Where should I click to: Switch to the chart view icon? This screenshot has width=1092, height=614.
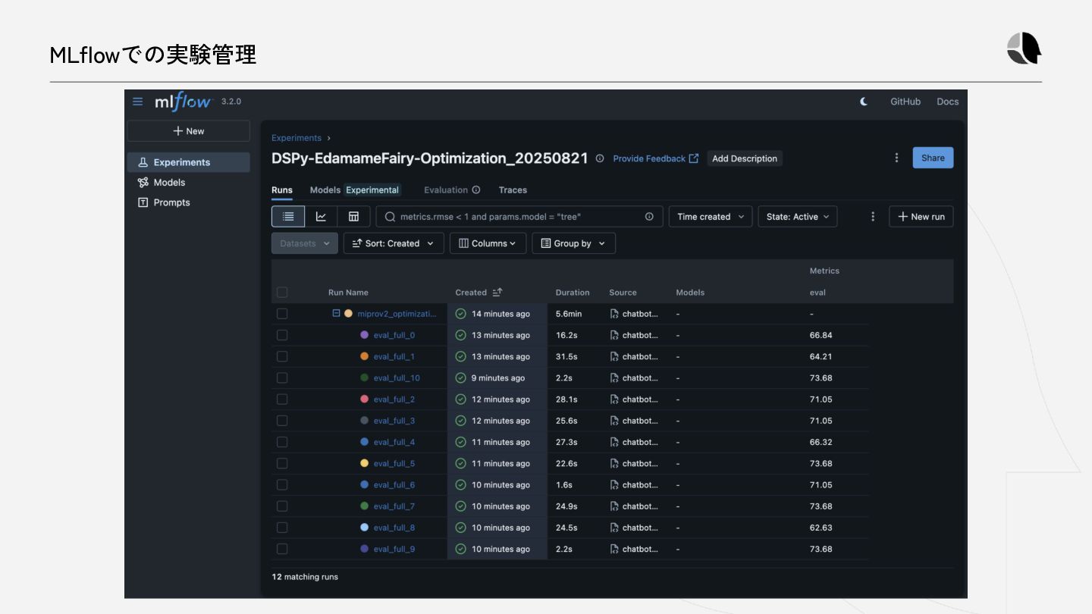(321, 217)
